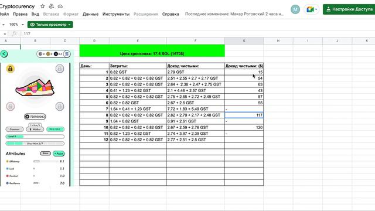Click the bottom-right grey lock socket
Screen dimensions: 375x211
tap(60, 106)
